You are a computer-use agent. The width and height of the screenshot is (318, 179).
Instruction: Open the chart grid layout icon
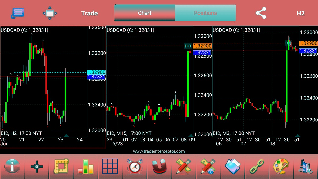point(110,167)
